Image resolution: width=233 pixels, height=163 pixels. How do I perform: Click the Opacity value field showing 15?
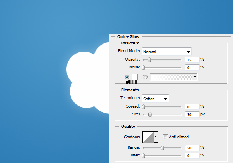point(192,60)
